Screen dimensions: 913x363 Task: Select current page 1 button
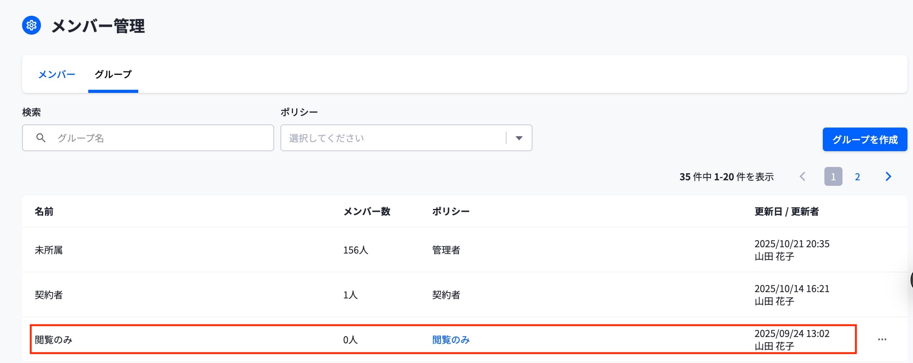point(833,176)
